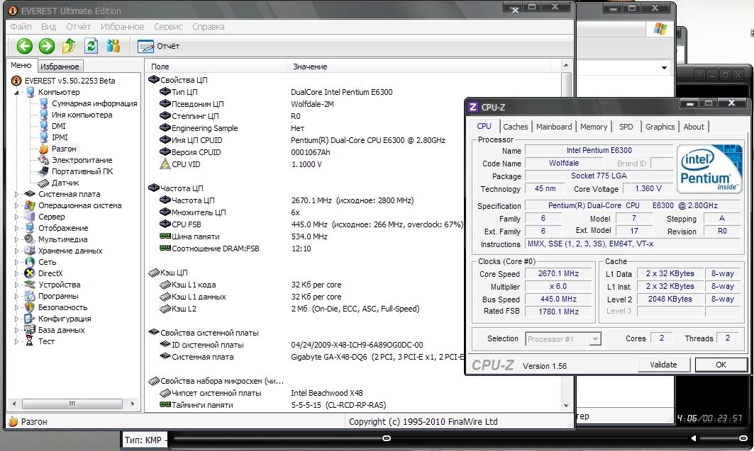Click details list scroll up arrow

(566, 65)
